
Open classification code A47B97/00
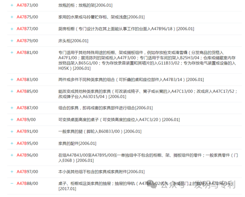point(27,171)
